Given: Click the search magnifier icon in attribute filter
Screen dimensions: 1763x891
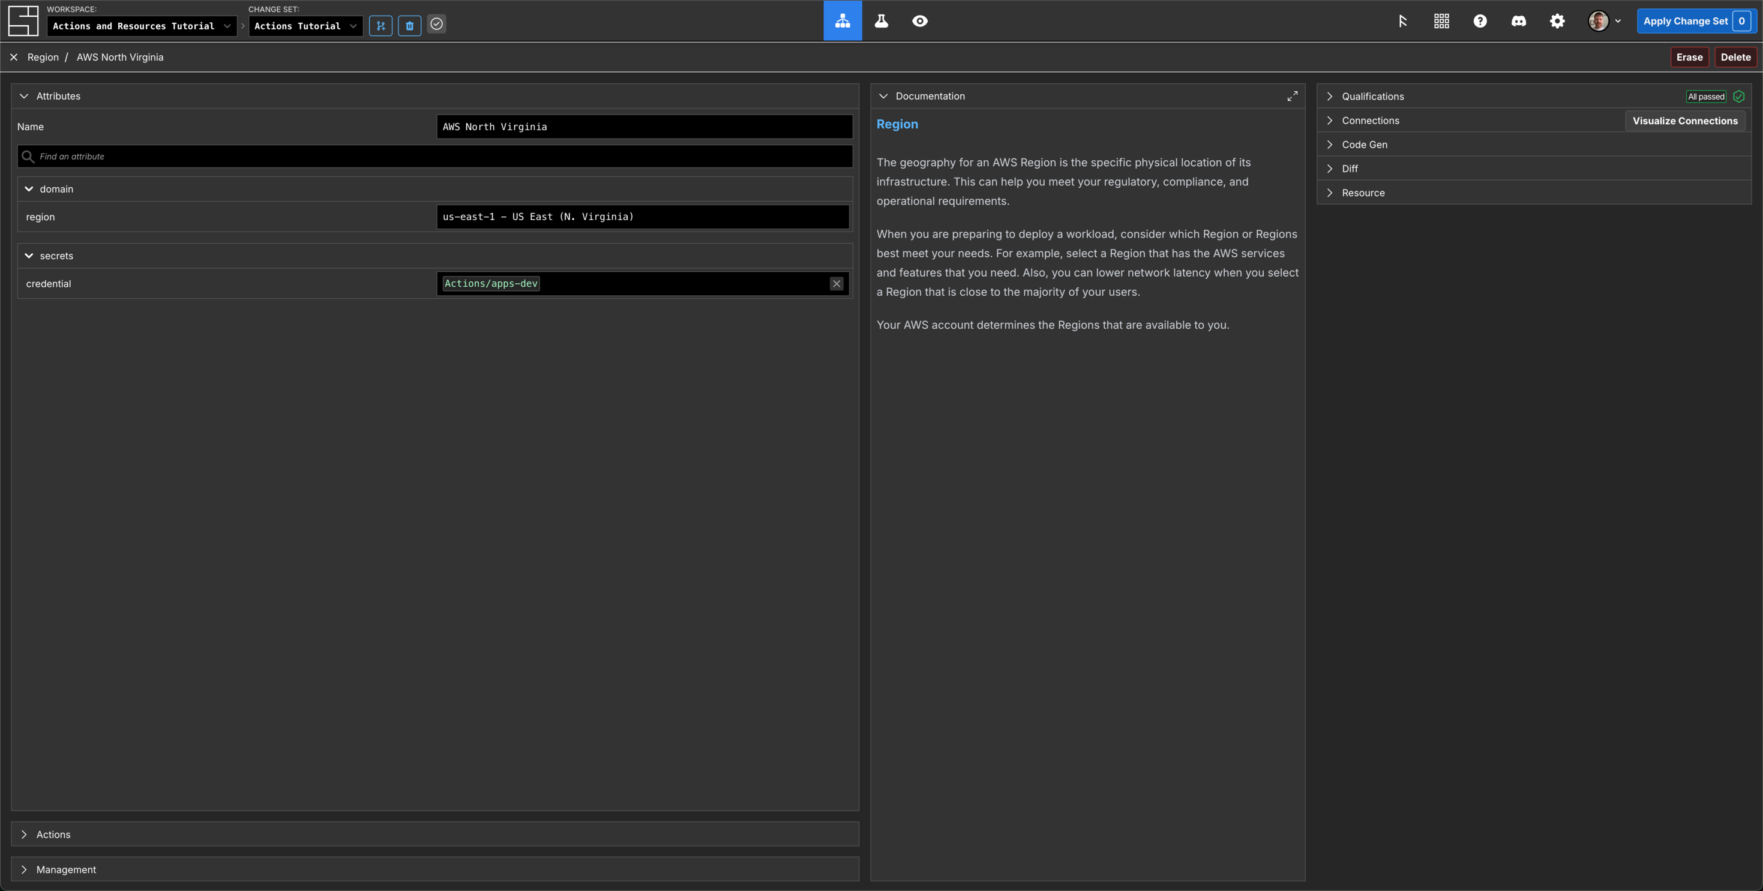Looking at the screenshot, I should tap(28, 156).
